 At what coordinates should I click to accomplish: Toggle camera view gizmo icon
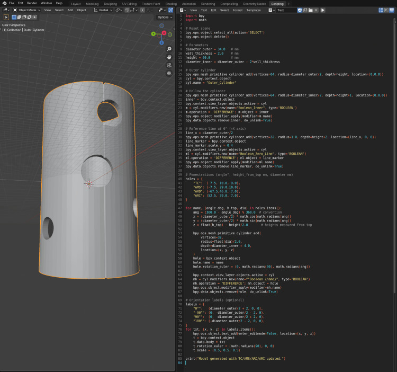[169, 65]
